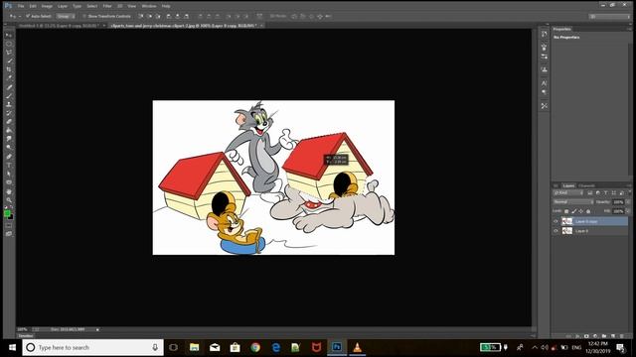Toggle pixel layer filter icon
The image size is (636, 357).
pos(590,193)
